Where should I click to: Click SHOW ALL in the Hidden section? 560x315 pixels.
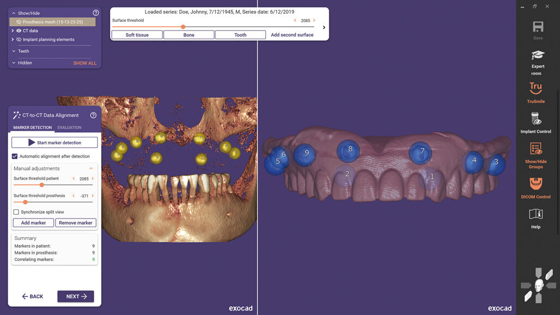click(85, 63)
